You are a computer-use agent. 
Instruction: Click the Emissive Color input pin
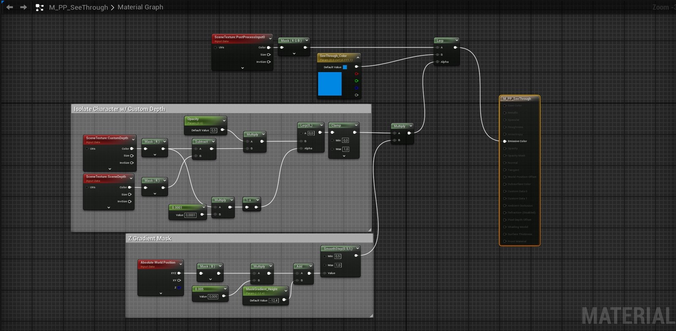pyautogui.click(x=504, y=141)
